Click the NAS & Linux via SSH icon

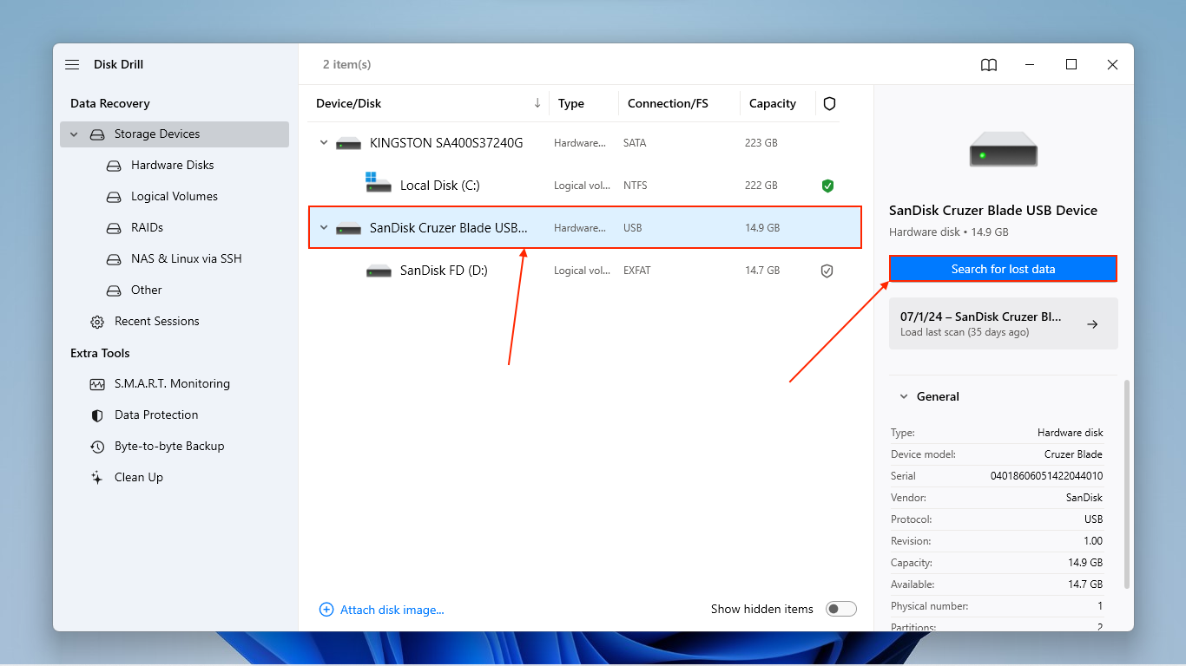(x=114, y=259)
